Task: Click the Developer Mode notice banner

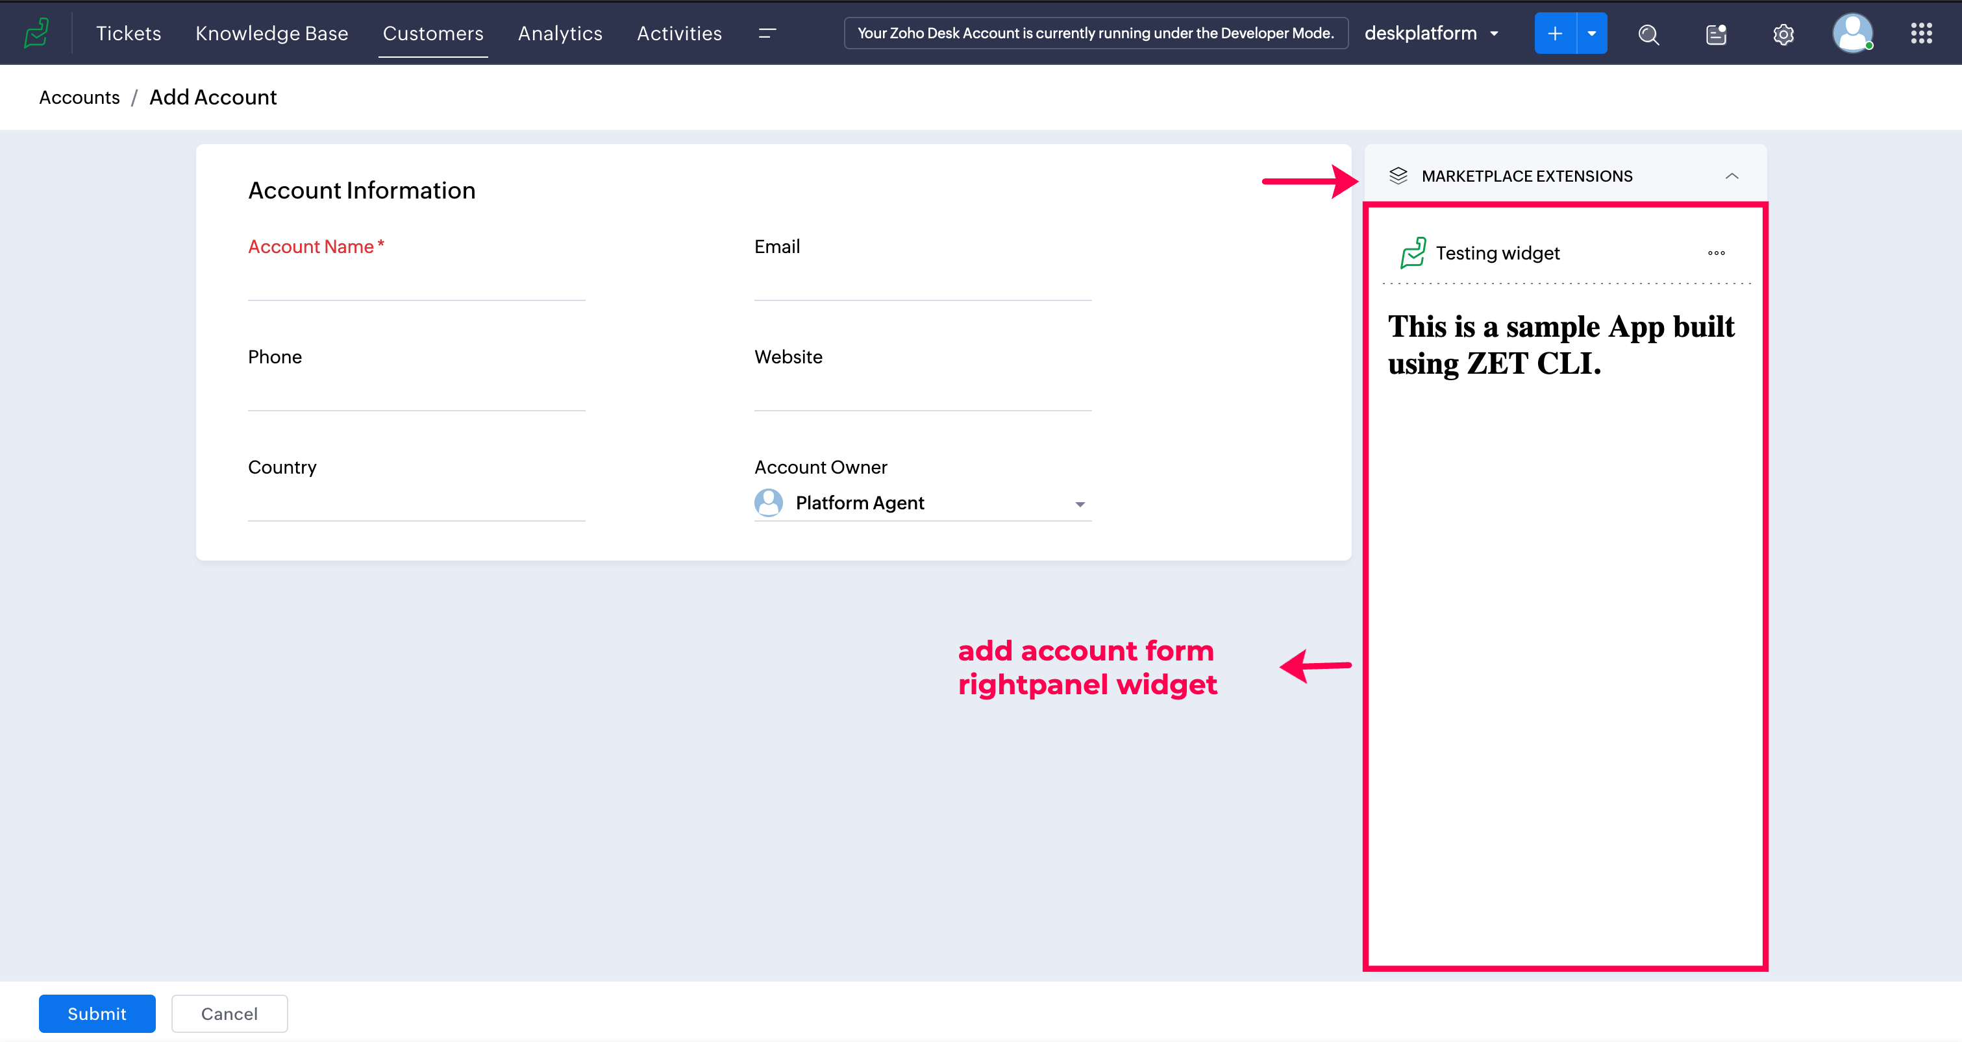Action: [1096, 34]
